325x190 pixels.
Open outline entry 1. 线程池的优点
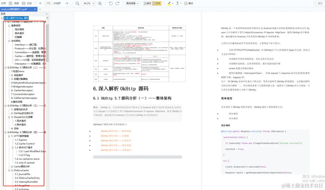[x=19, y=110]
